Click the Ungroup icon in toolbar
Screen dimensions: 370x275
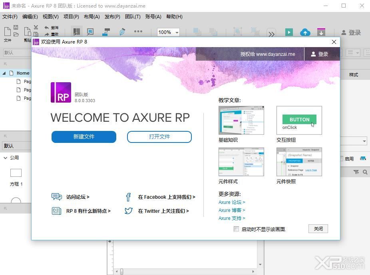pos(255,32)
